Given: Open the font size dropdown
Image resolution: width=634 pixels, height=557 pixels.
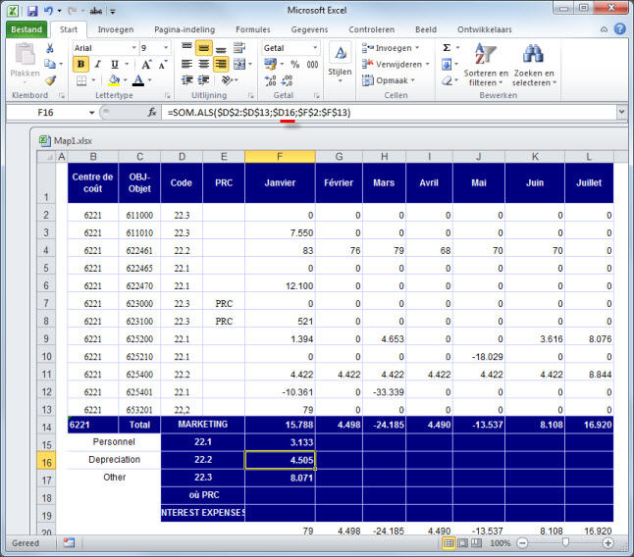Looking at the screenshot, I should pyautogui.click(x=166, y=48).
